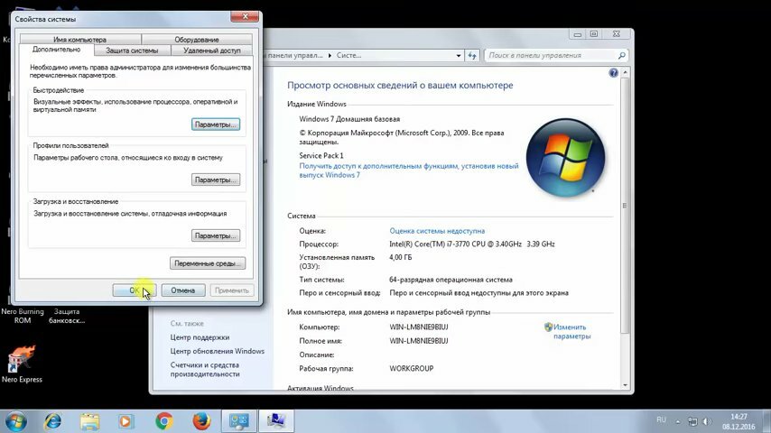Viewport: 771px width, 433px height.
Task: Switch to the Control Panel taskbar button
Action: (239, 421)
